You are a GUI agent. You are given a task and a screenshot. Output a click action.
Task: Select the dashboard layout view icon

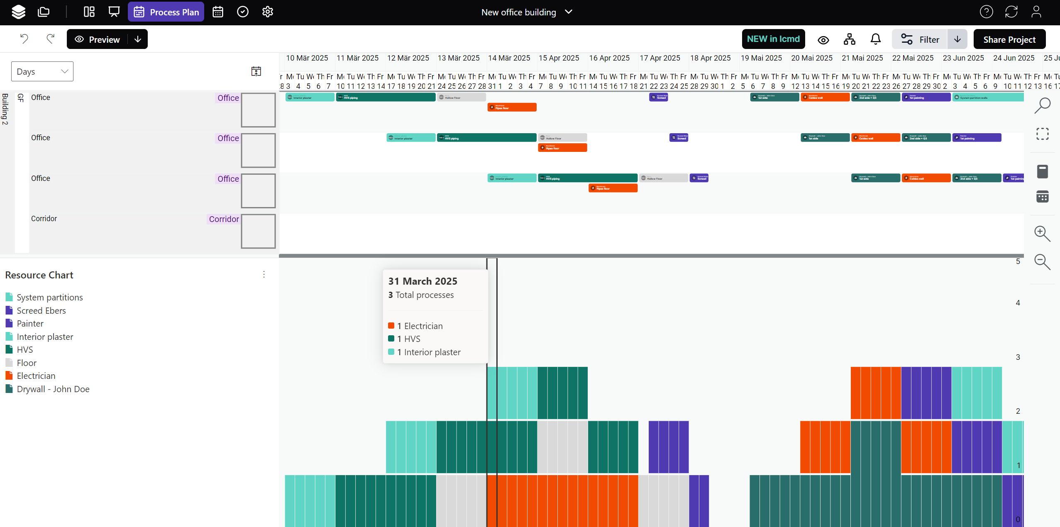88,12
